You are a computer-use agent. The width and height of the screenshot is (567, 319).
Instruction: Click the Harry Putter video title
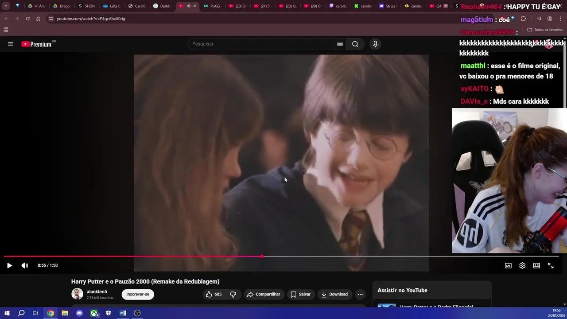click(145, 281)
